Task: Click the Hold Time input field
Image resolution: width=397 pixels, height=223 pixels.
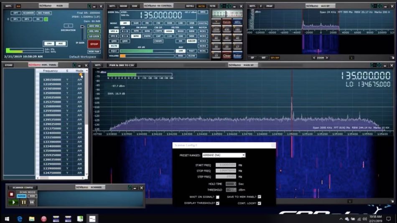Action: [x=231, y=184]
